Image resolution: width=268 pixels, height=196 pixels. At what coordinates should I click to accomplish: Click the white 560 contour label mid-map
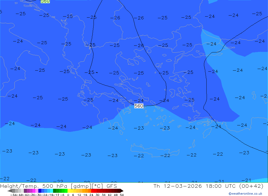click(139, 106)
